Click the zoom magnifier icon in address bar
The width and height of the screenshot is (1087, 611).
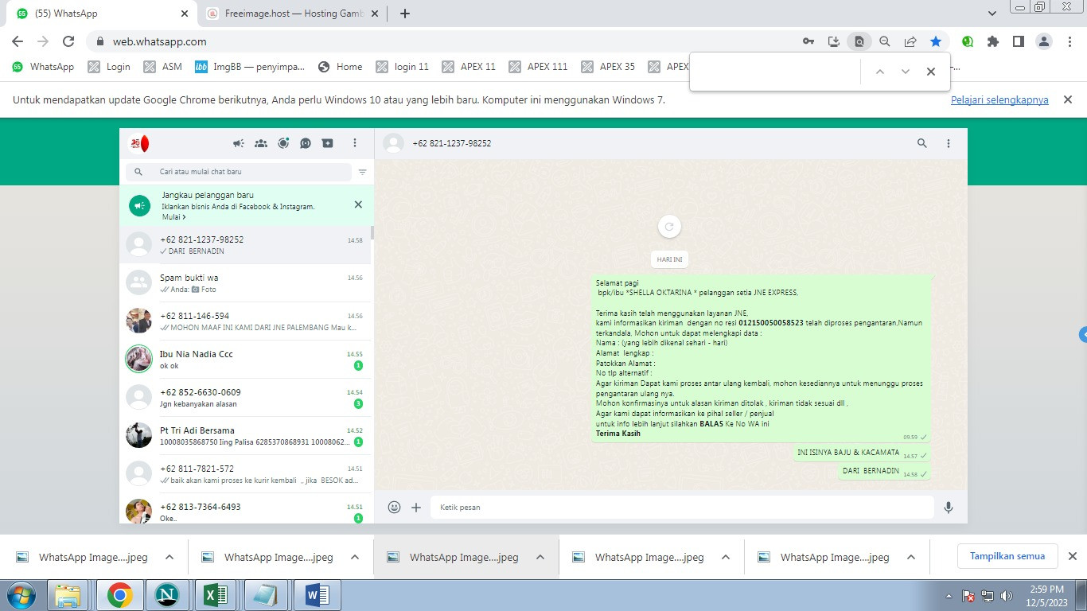pyautogui.click(x=885, y=41)
